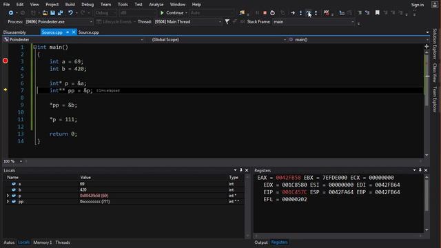The width and height of the screenshot is (441, 248).
Task: Switch to the inactive Source.cpp tab
Action: click(x=89, y=32)
